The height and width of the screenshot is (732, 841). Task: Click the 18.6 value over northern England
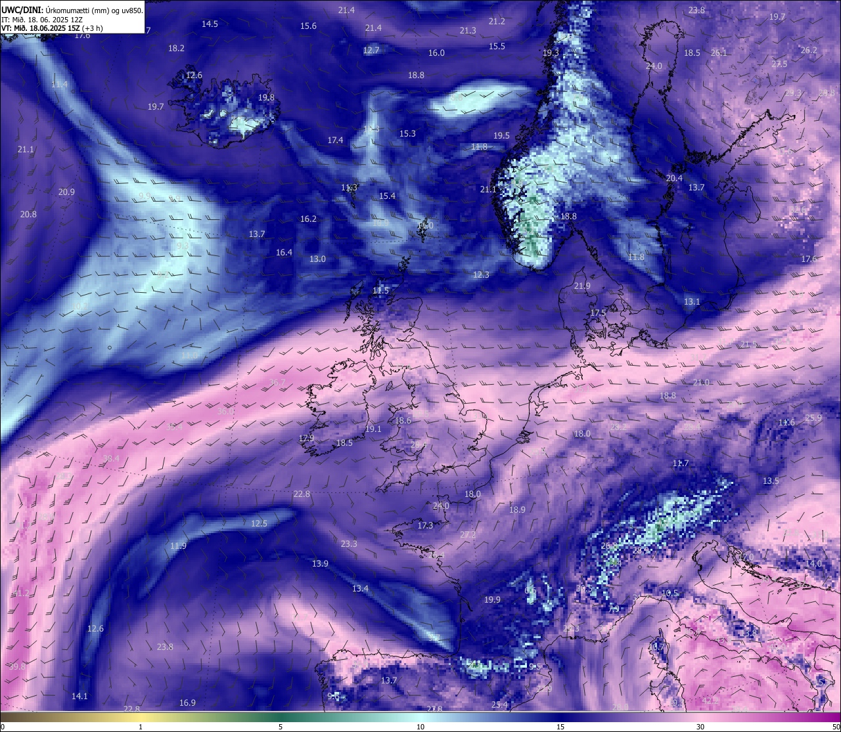pos(403,421)
